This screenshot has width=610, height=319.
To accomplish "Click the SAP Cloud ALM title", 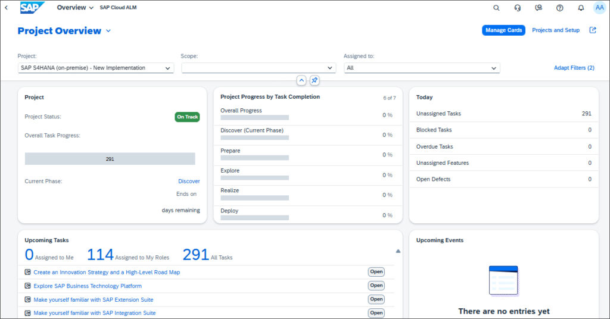I will (118, 8).
